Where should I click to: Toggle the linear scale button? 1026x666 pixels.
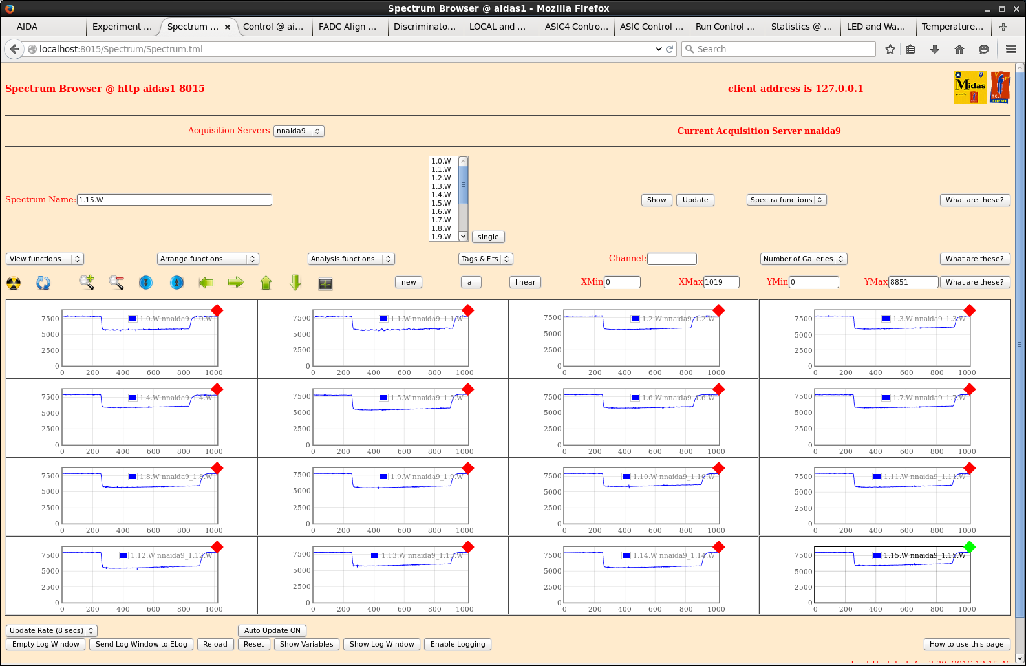pyautogui.click(x=525, y=282)
